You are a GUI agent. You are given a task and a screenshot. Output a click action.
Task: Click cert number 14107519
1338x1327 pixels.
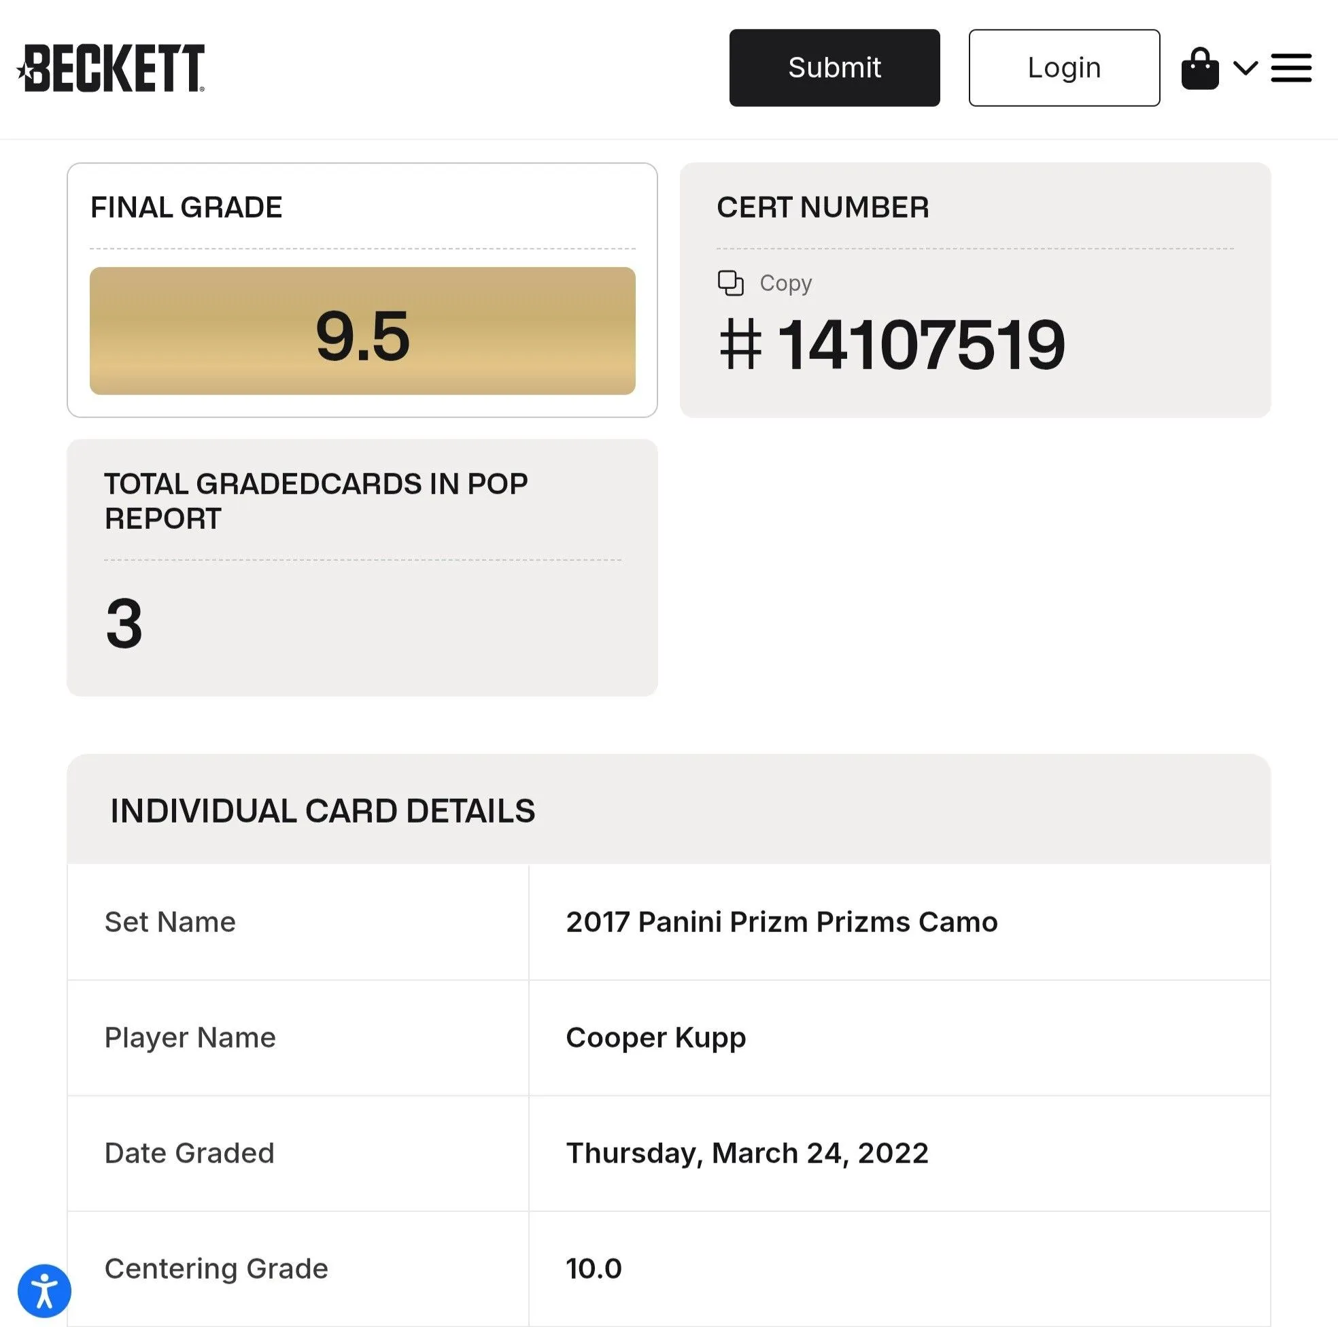point(892,344)
